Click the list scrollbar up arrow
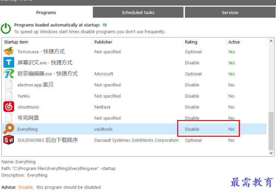276x194 pixels. tap(271, 41)
